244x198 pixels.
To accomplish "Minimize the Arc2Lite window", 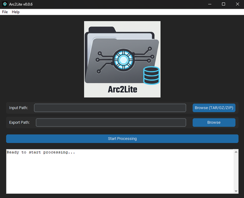I will (210, 4).
